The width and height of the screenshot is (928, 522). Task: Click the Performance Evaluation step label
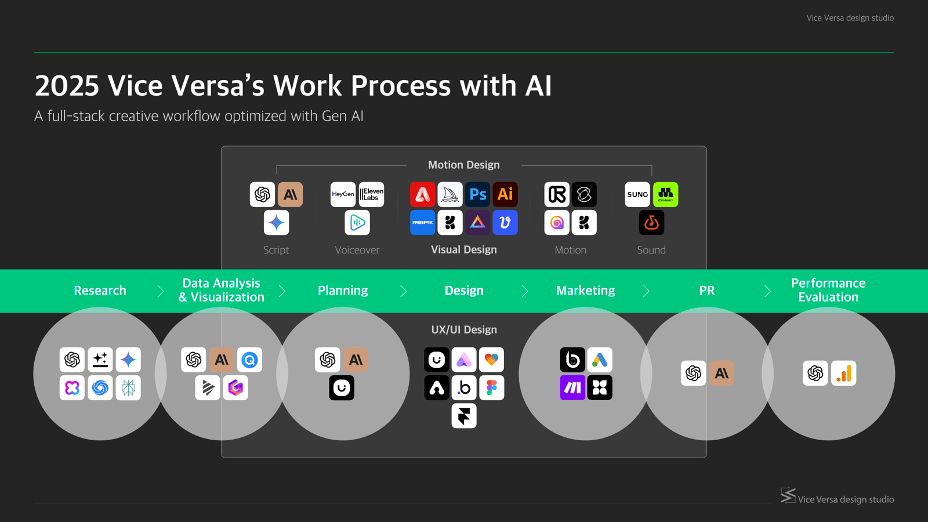(x=828, y=290)
